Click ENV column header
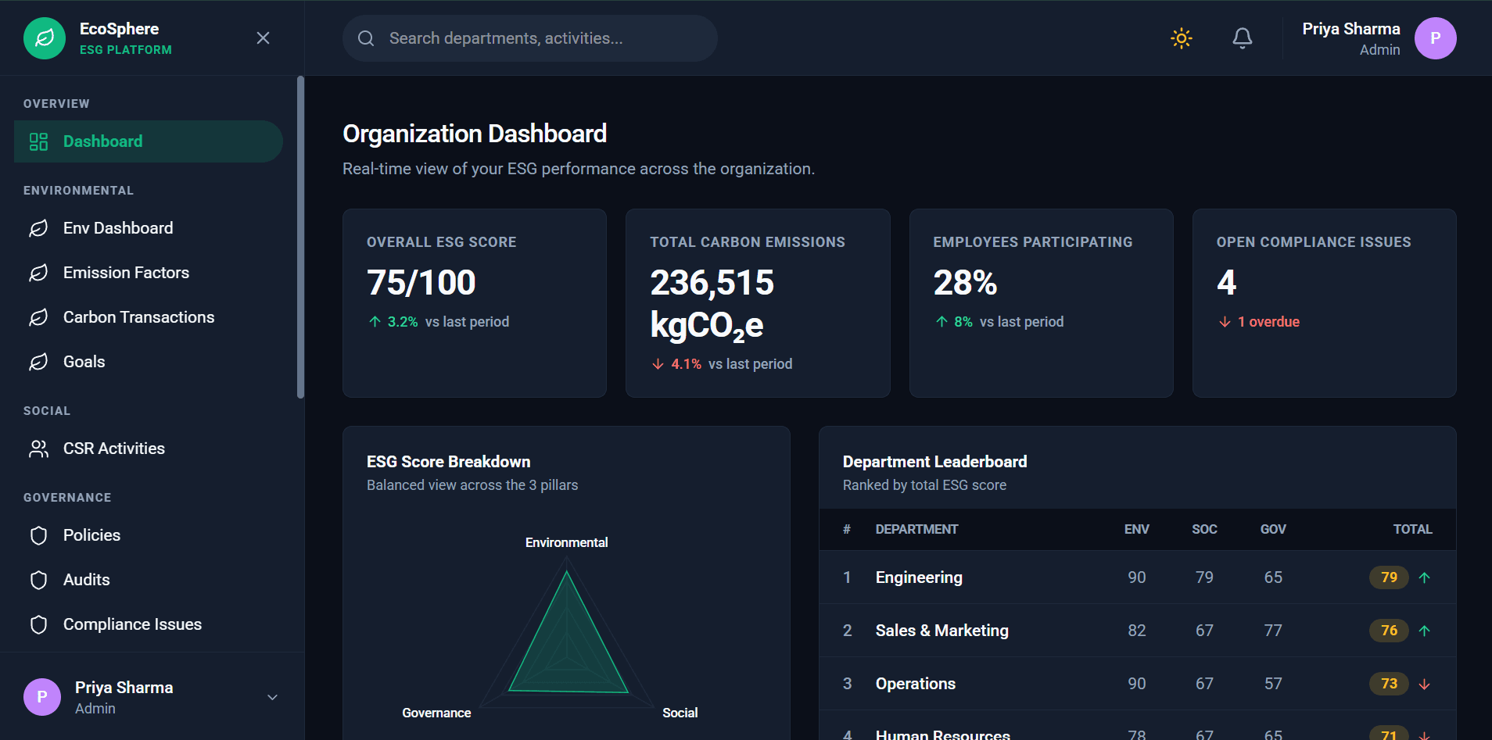This screenshot has height=740, width=1492. (1136, 529)
